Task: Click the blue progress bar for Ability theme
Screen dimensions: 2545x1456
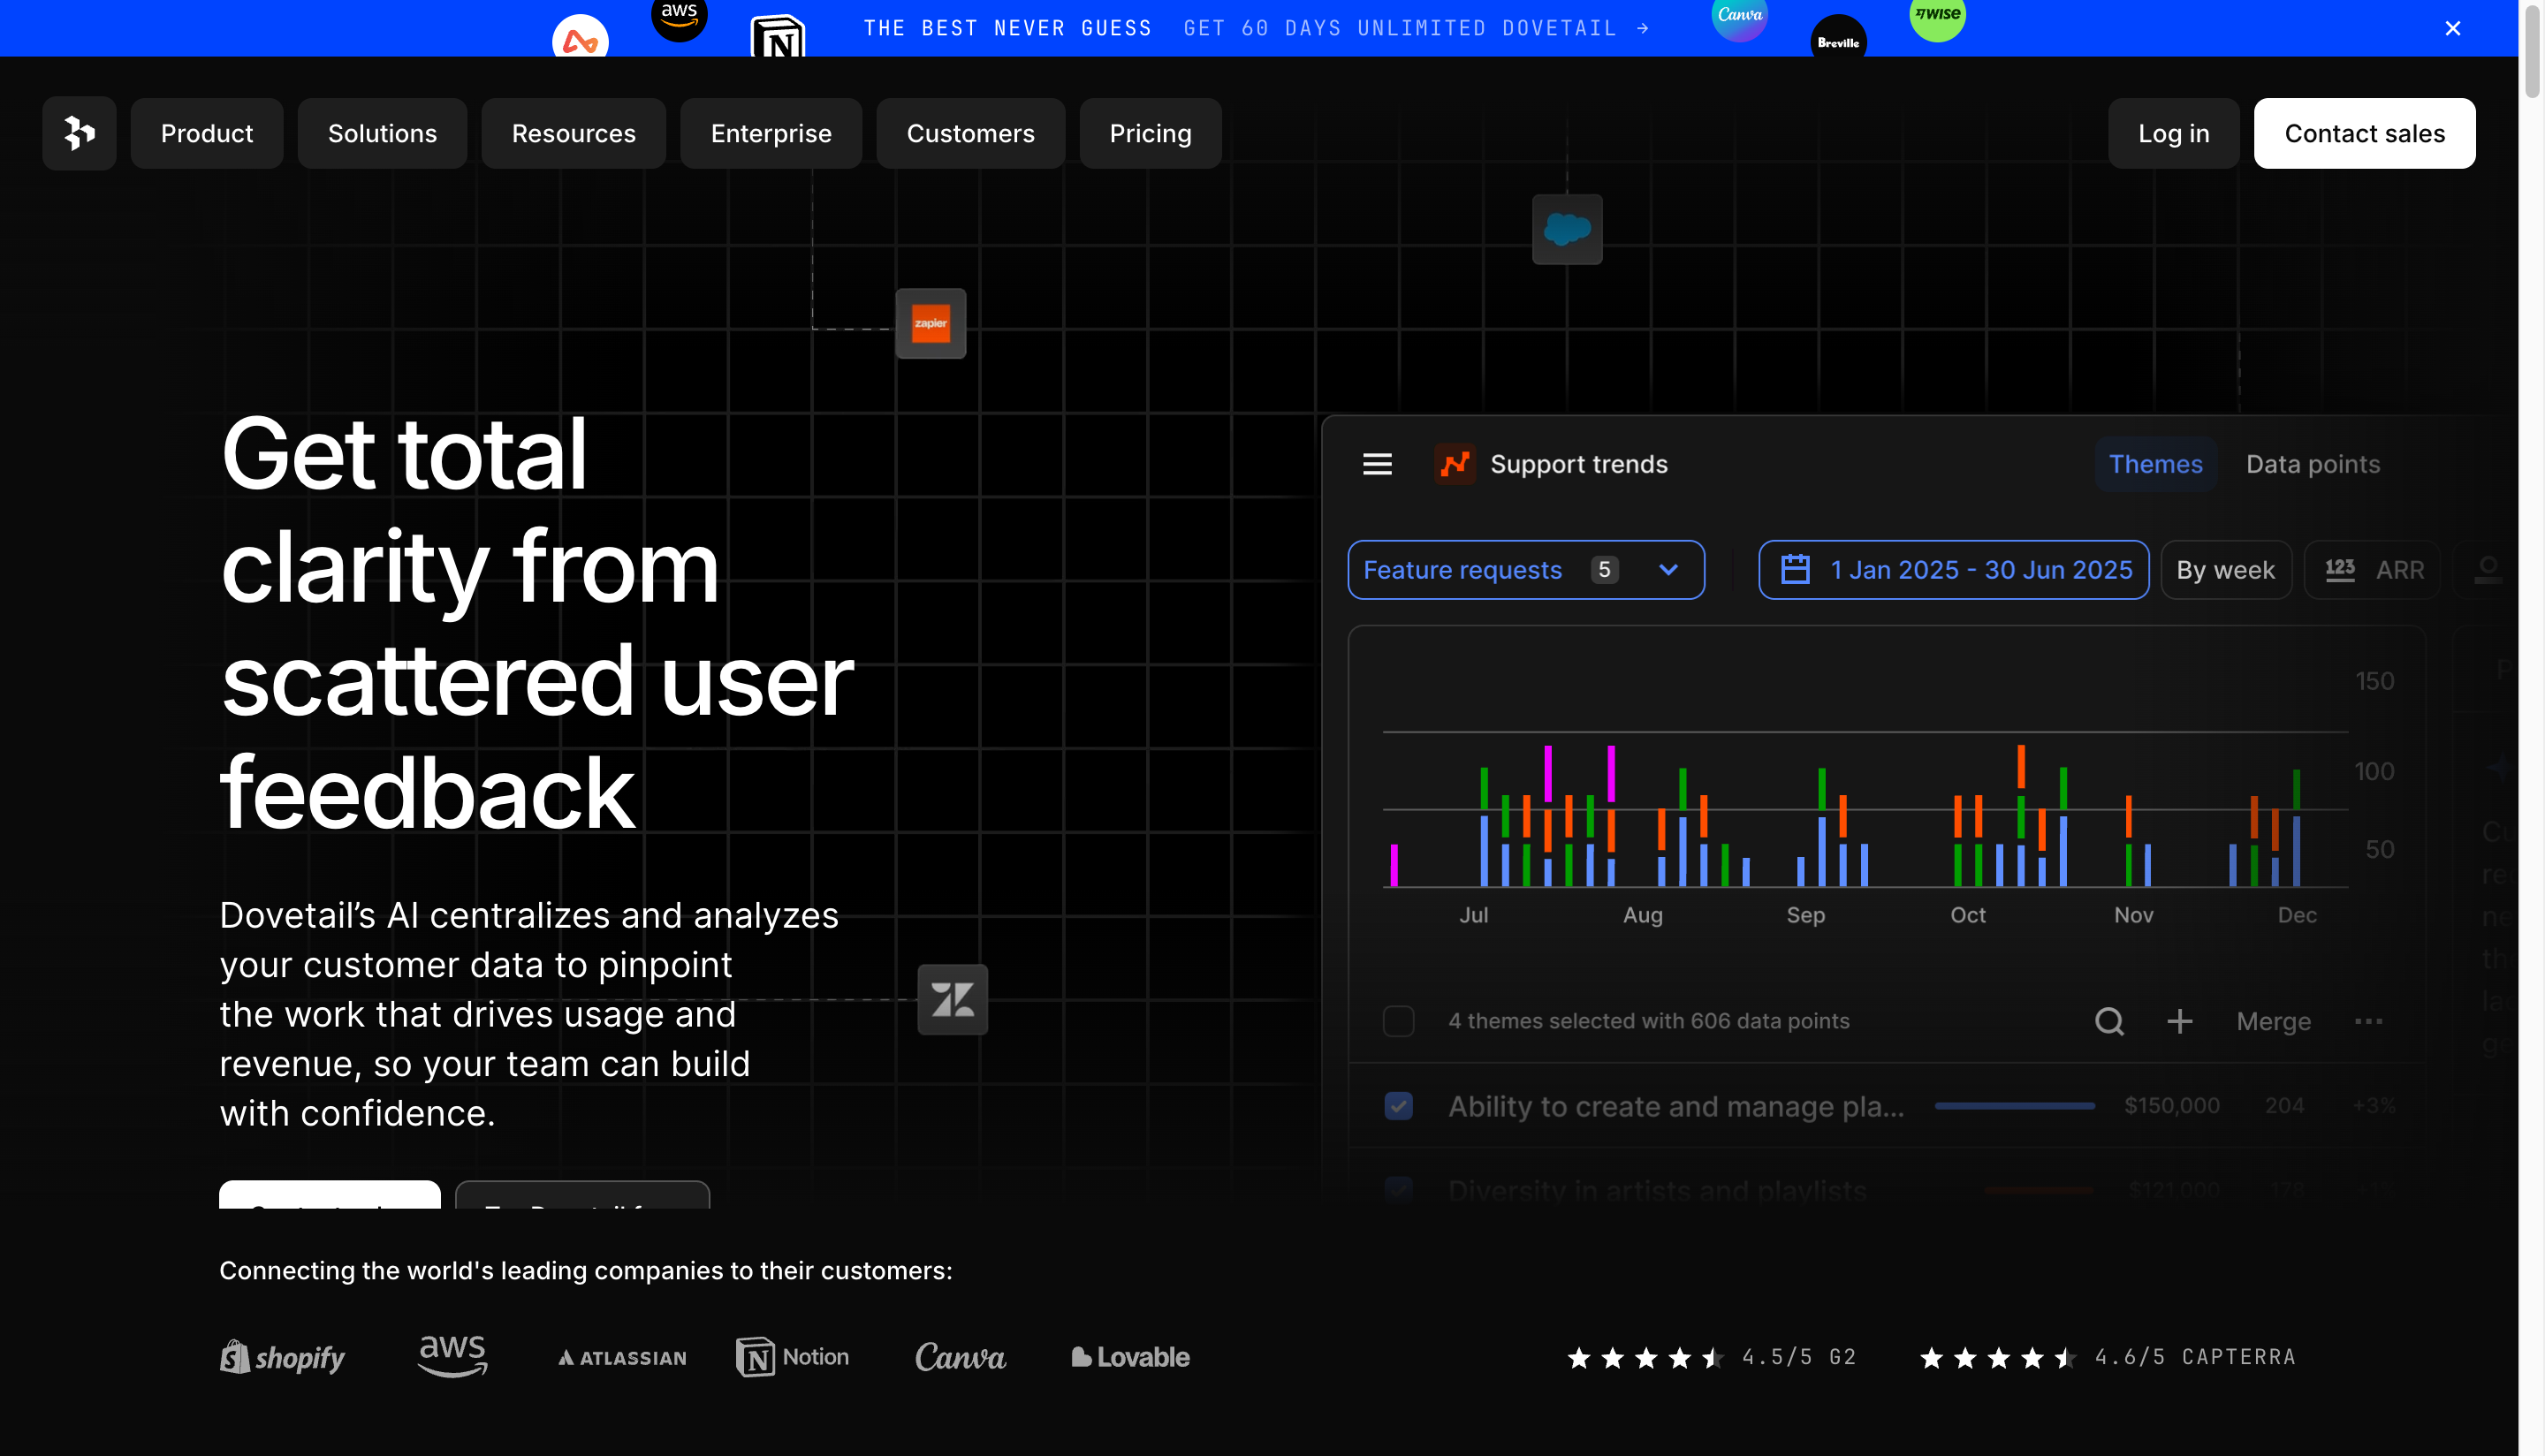Action: pos(2014,1106)
